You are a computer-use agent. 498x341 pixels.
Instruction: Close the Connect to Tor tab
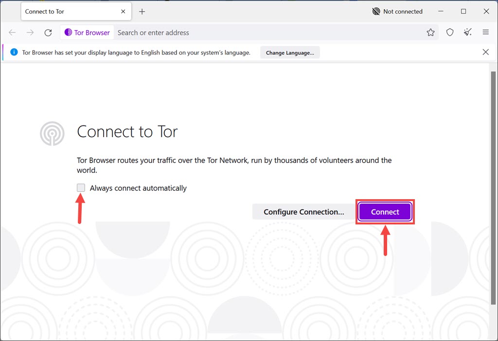coord(123,11)
